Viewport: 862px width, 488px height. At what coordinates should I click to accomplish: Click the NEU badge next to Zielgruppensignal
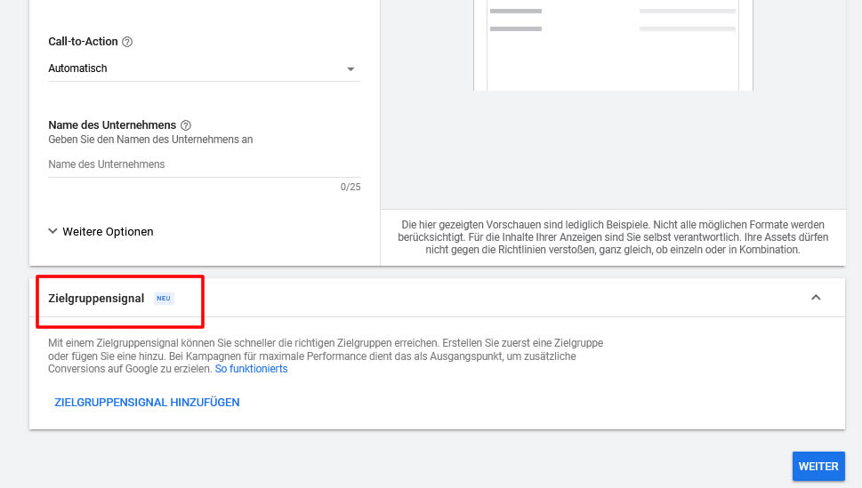[x=164, y=299]
